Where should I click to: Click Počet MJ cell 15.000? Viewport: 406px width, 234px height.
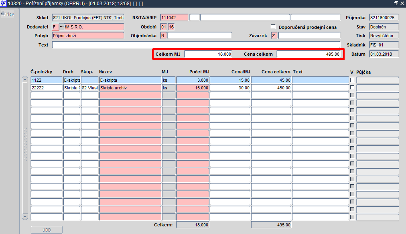193,88
